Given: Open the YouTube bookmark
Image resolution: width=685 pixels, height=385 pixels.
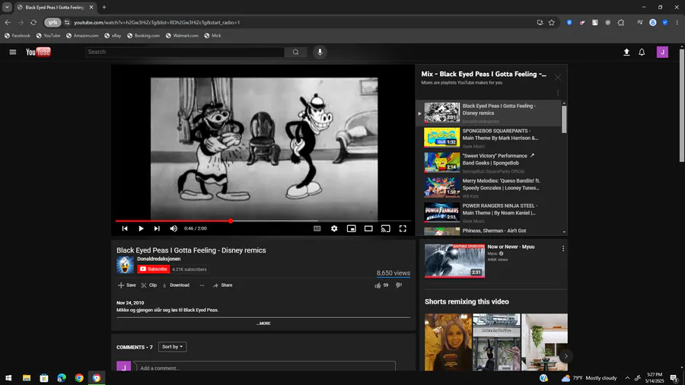Looking at the screenshot, I should pos(48,36).
